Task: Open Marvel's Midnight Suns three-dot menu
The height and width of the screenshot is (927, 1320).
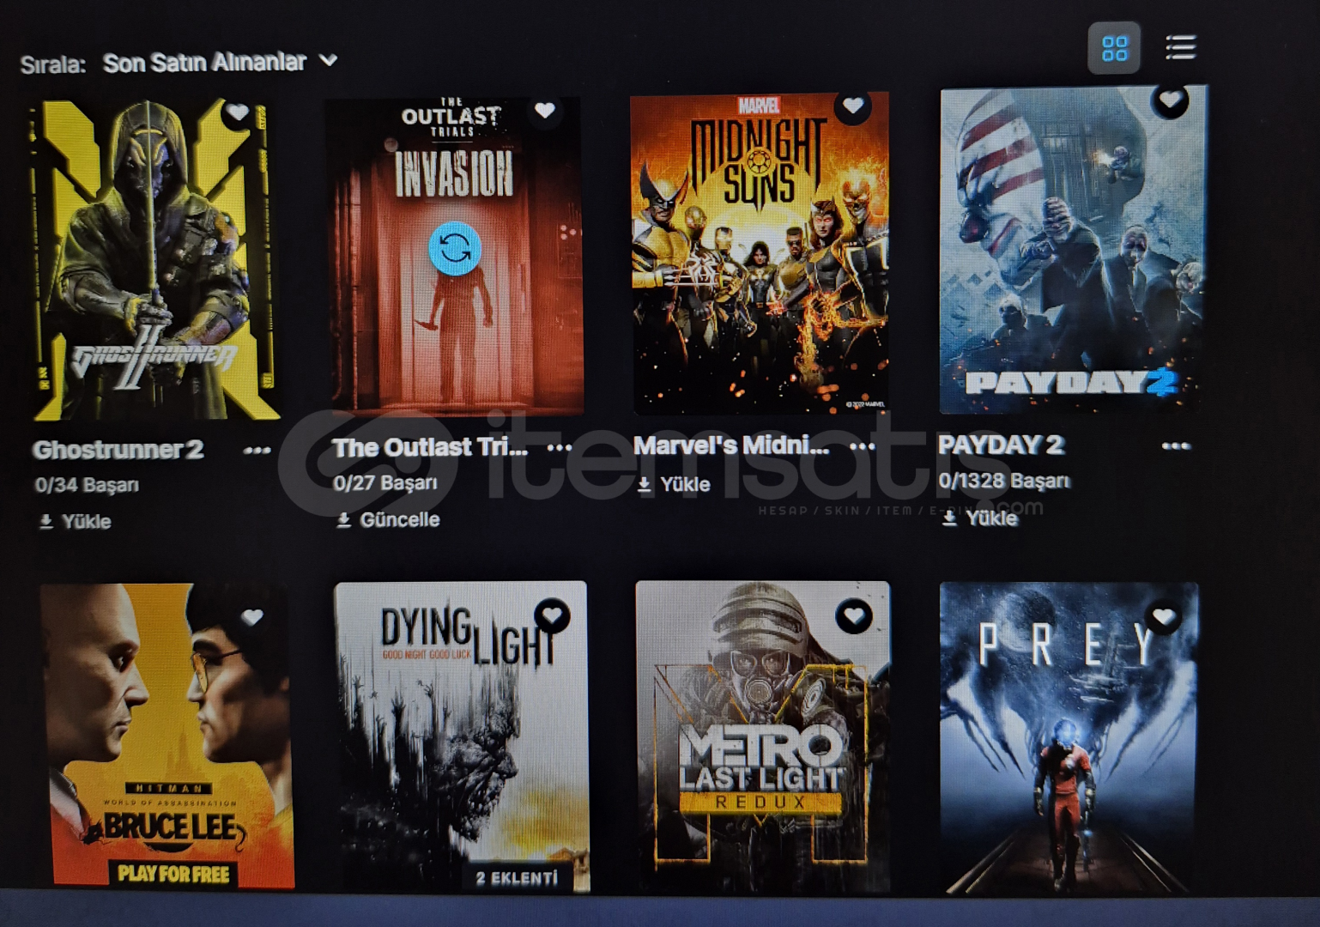Action: coord(862,445)
